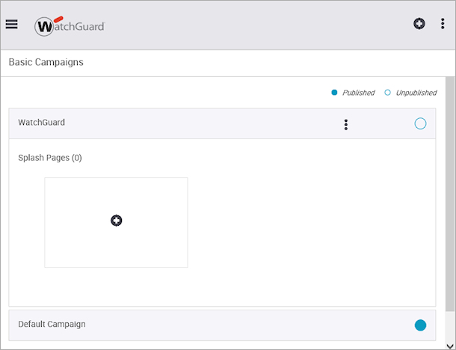This screenshot has width=456, height=350.
Task: Open WatchGuard campaign three-dot menu
Action: [346, 125]
